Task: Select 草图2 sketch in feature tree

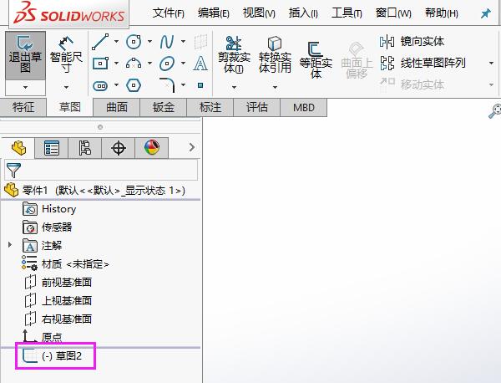Action: click(x=53, y=355)
